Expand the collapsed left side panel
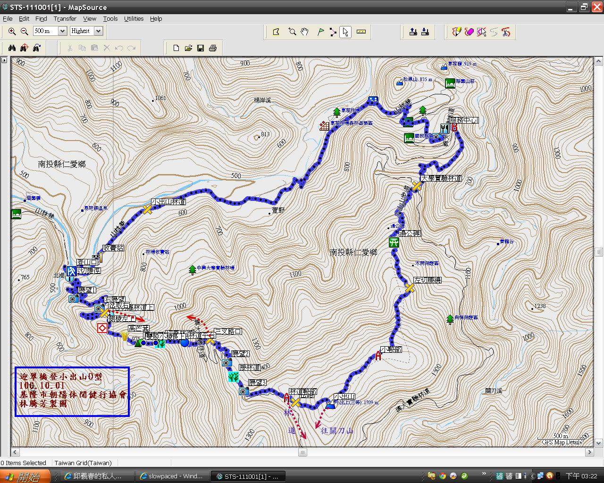This screenshot has width=604, height=483. (x=4, y=60)
